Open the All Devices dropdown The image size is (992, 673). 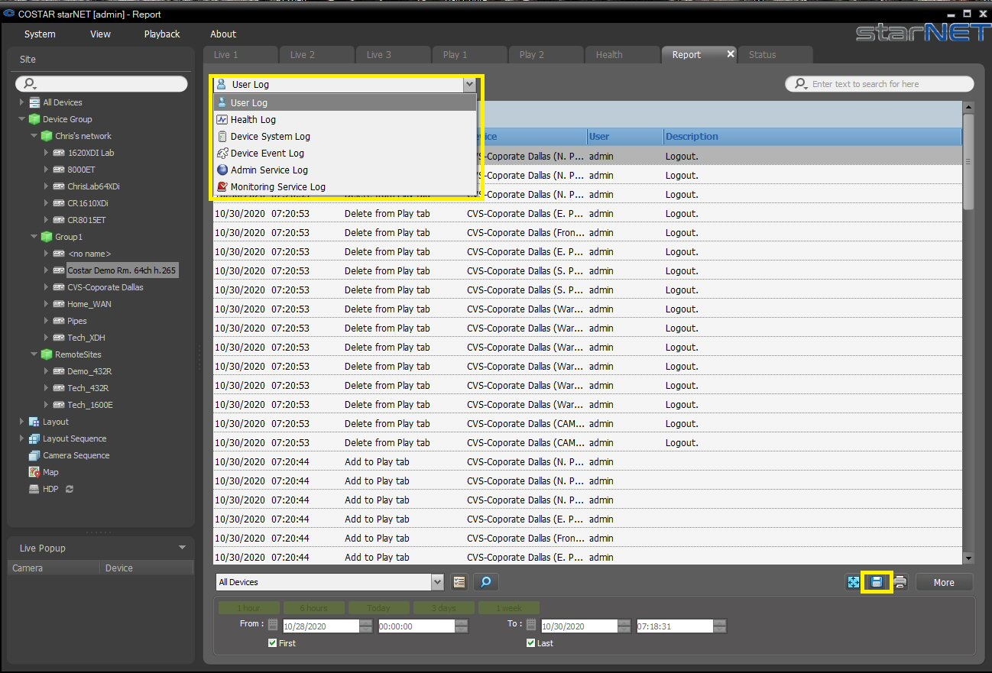click(329, 582)
